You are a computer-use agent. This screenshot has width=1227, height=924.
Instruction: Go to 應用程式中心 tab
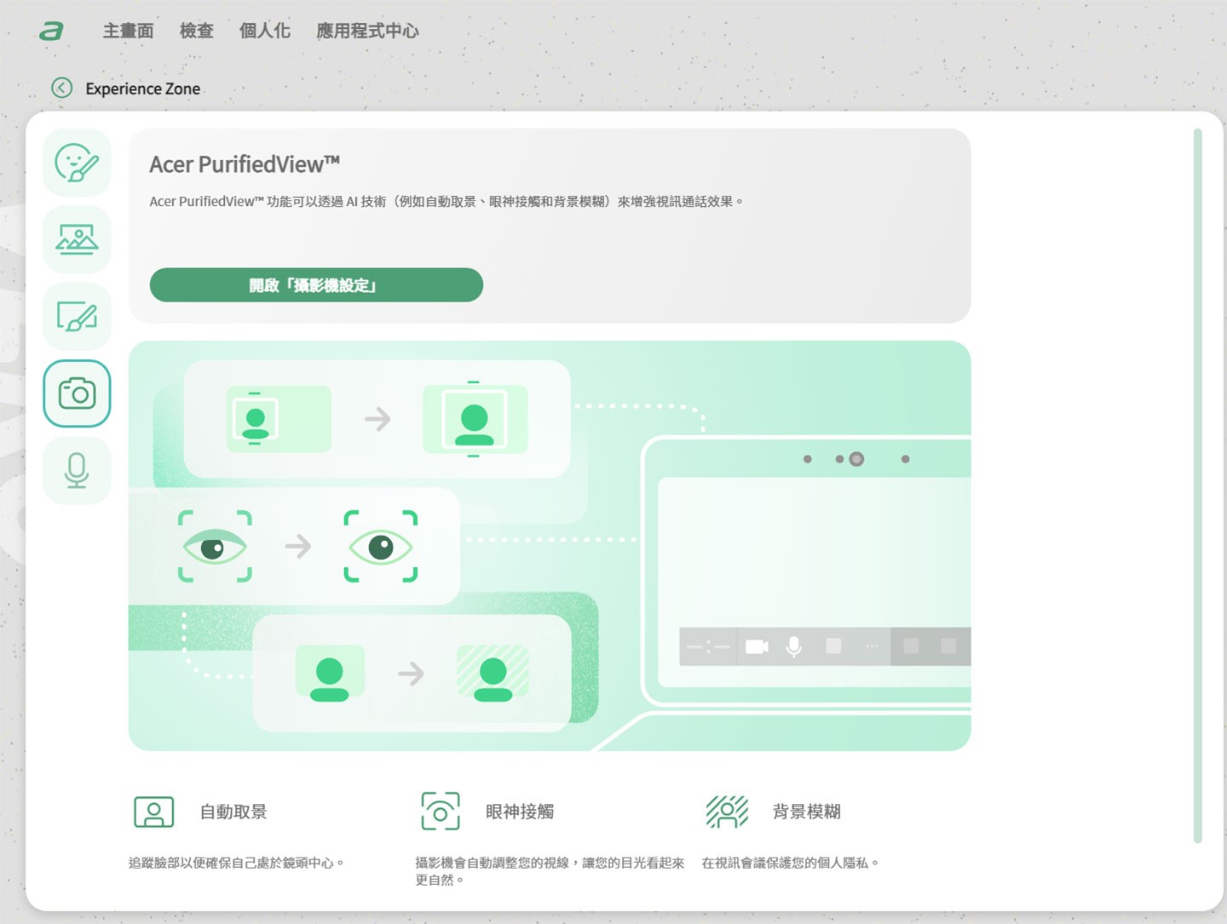click(x=367, y=31)
